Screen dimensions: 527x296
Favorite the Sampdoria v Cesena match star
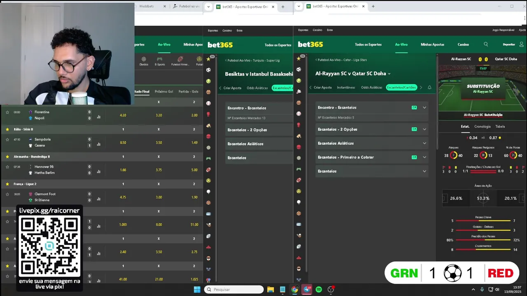pyautogui.click(x=7, y=139)
